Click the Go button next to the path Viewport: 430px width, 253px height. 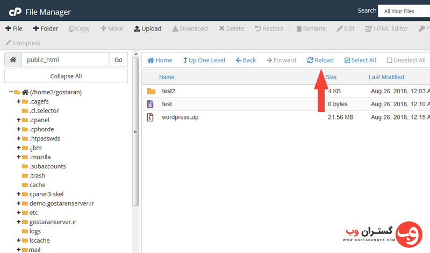tap(118, 60)
